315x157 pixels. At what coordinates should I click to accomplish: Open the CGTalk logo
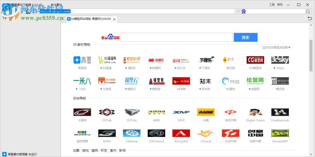coord(107,112)
